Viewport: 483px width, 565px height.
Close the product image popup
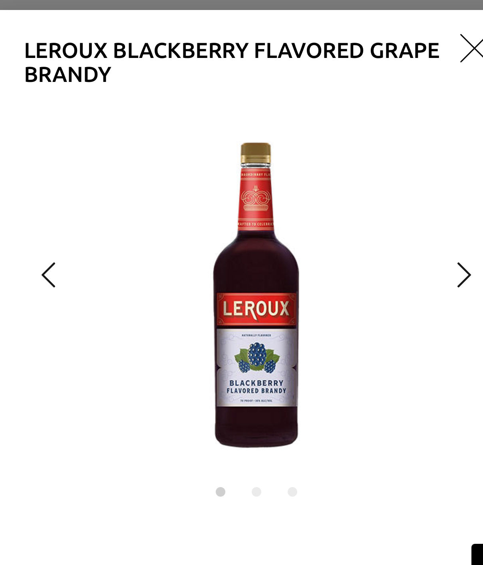[x=472, y=48]
